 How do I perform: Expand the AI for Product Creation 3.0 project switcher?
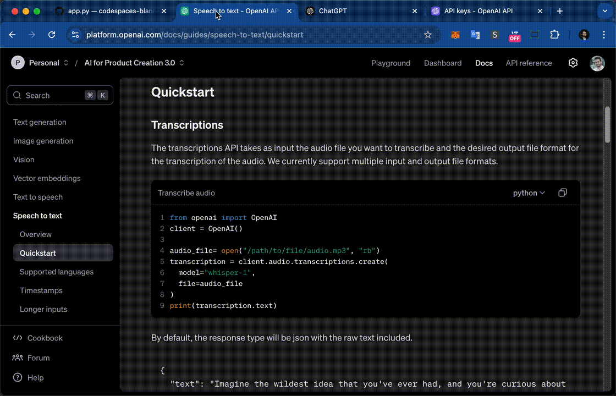click(182, 63)
